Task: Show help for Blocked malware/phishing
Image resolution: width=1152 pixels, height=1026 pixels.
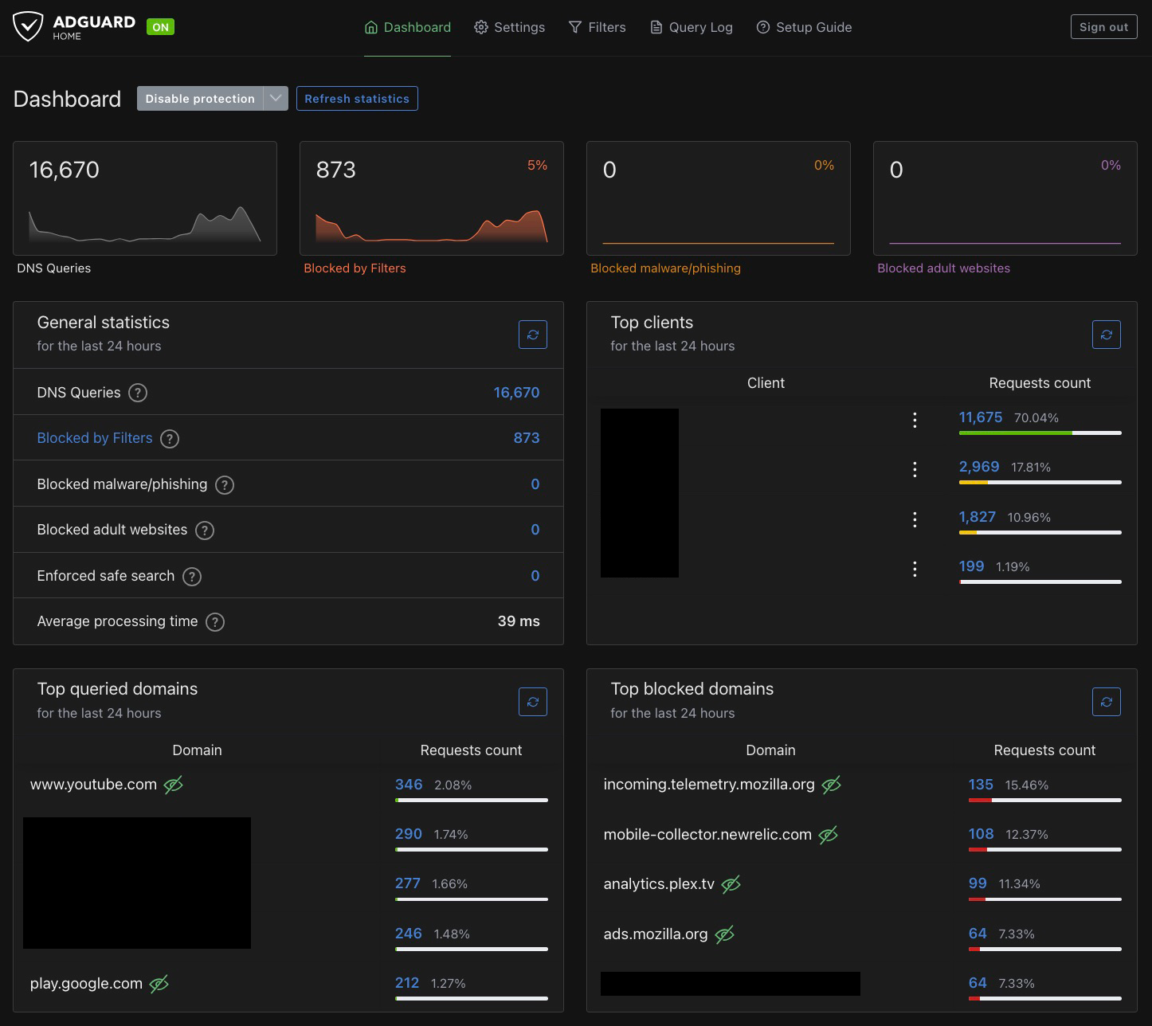Action: [225, 484]
